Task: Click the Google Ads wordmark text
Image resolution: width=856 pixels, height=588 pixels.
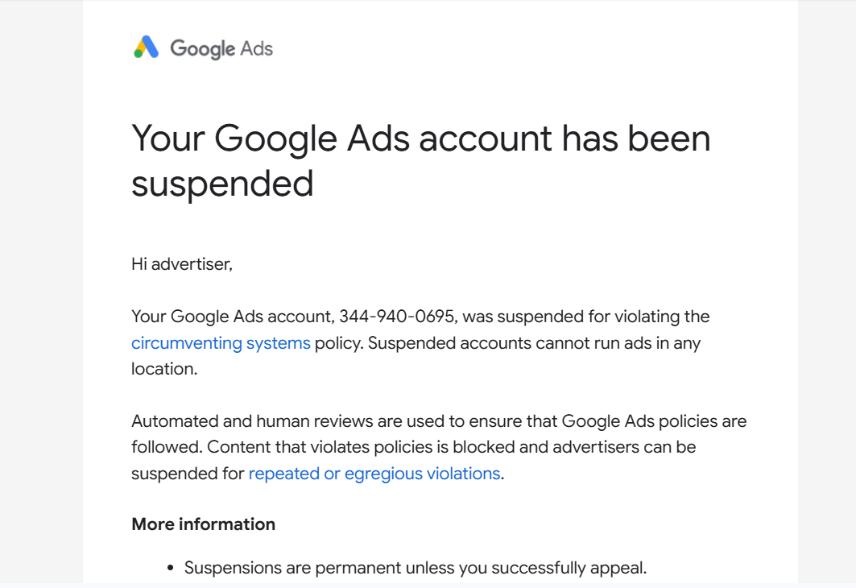Action: [221, 48]
